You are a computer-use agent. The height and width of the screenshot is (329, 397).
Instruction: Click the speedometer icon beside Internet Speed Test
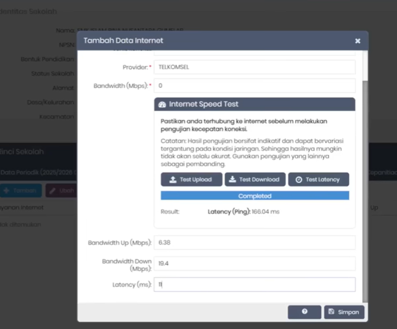pyautogui.click(x=162, y=104)
